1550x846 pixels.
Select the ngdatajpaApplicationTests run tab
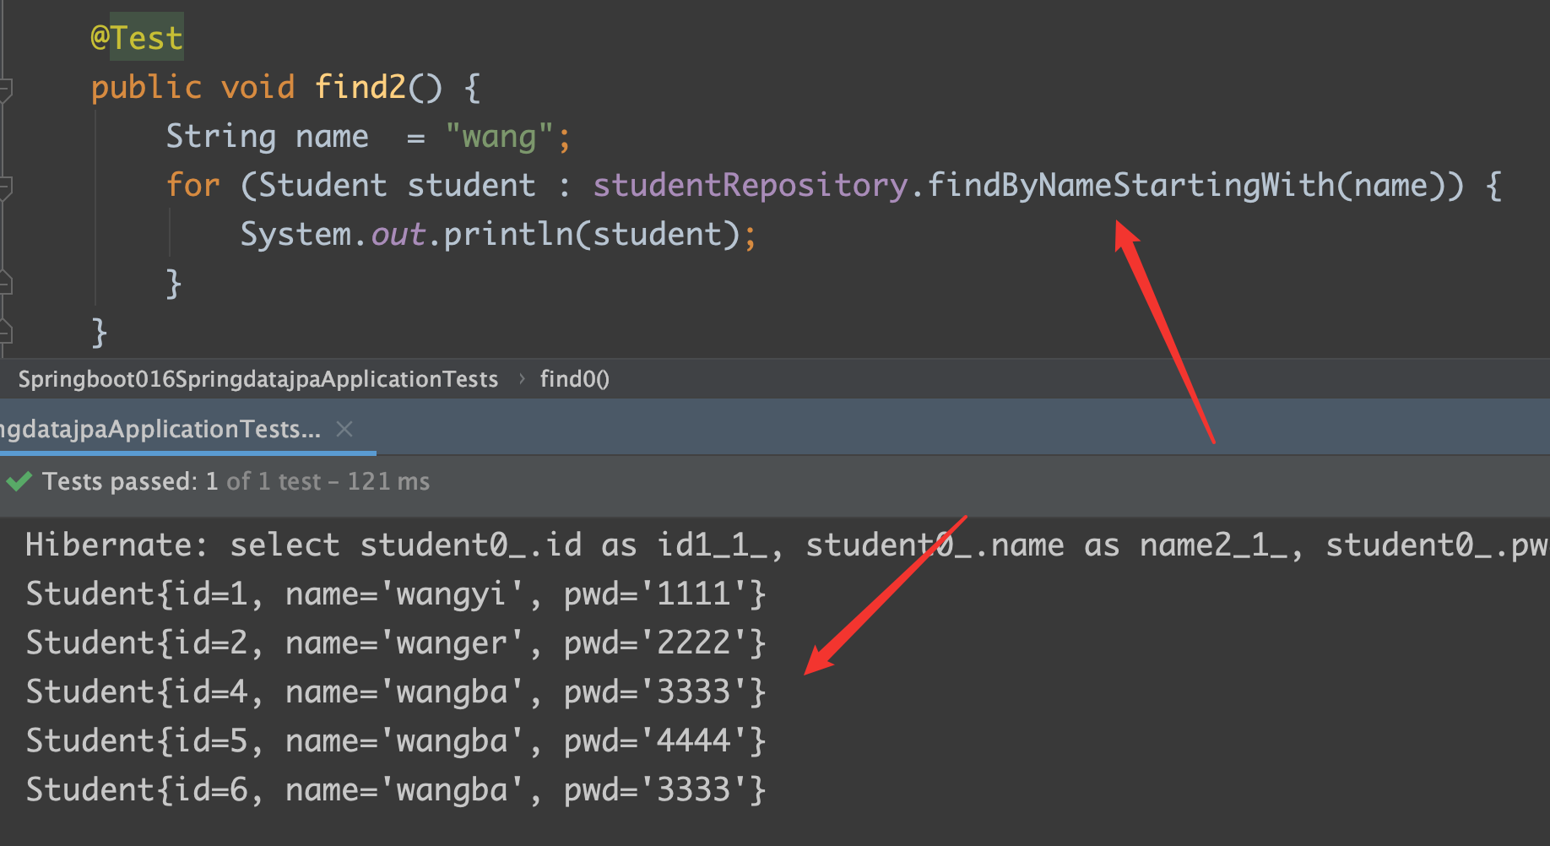[x=160, y=429]
